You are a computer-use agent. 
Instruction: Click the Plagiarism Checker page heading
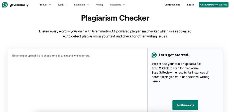115,18
